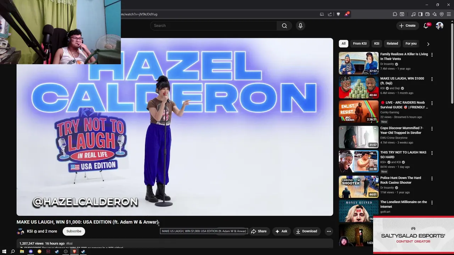Open ARC RAIDERS live stream thumbnail
Image resolution: width=454 pixels, height=255 pixels.
pos(358,112)
